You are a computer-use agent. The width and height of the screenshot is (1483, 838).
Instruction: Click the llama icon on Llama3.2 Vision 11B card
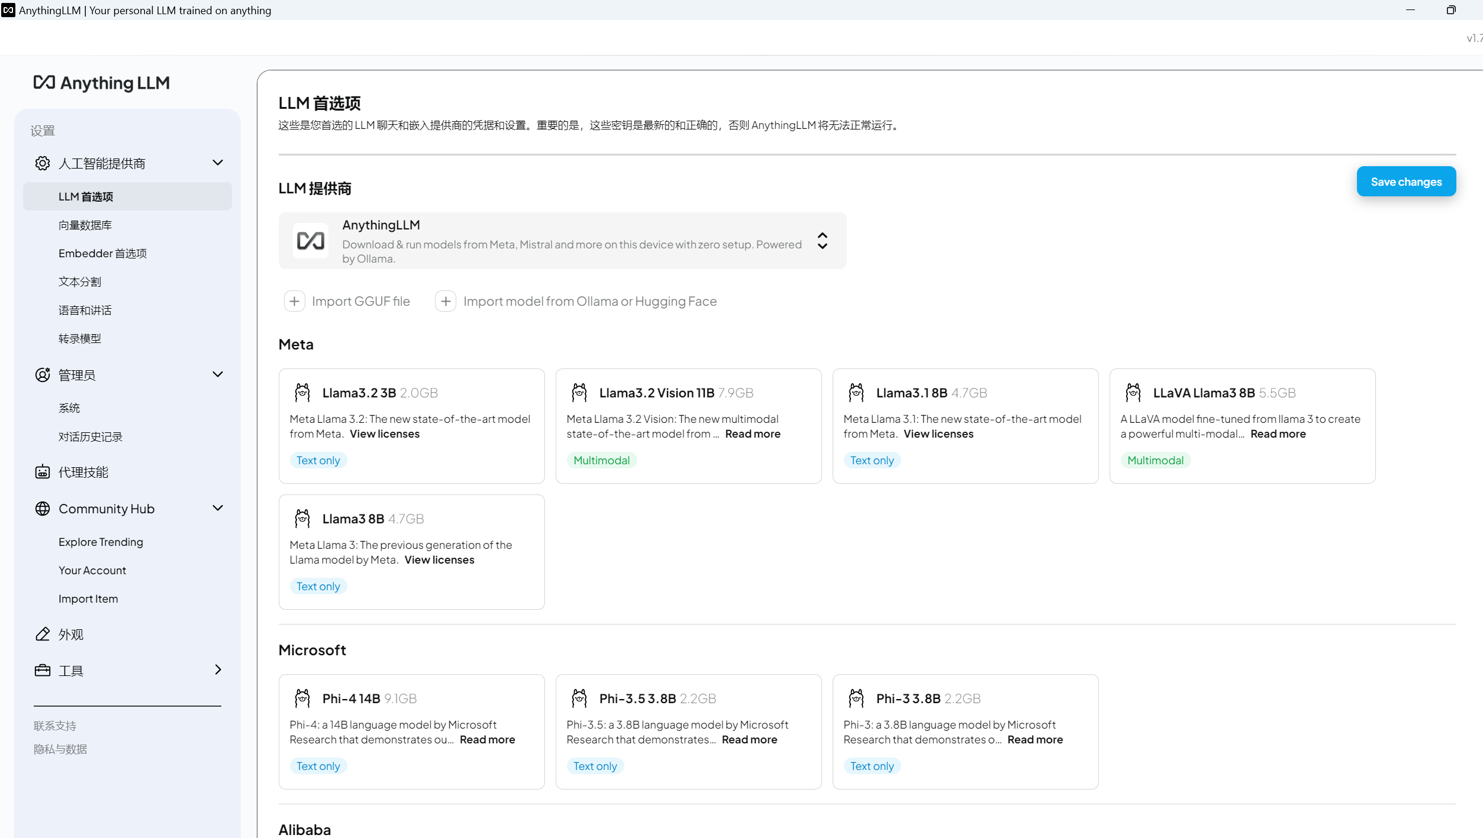(x=579, y=392)
